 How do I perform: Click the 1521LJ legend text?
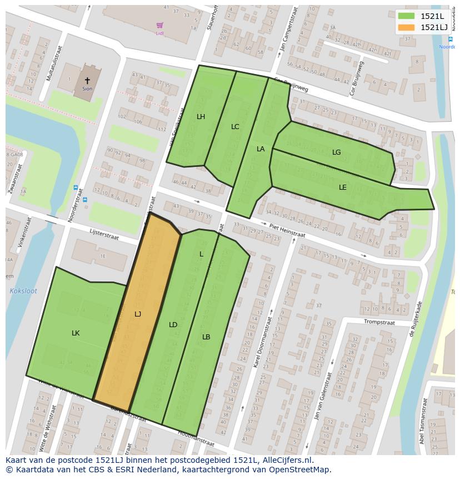[x=434, y=27]
